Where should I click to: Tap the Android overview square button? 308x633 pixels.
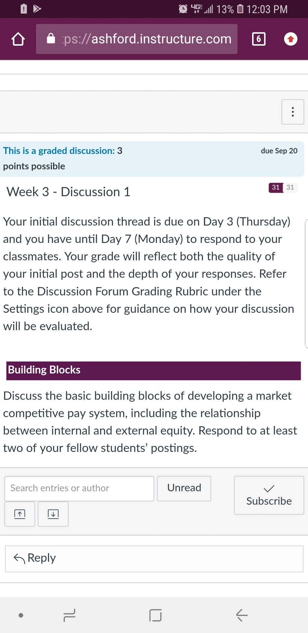[156, 615]
